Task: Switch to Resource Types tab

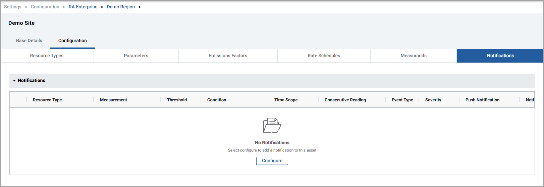Action: click(47, 56)
